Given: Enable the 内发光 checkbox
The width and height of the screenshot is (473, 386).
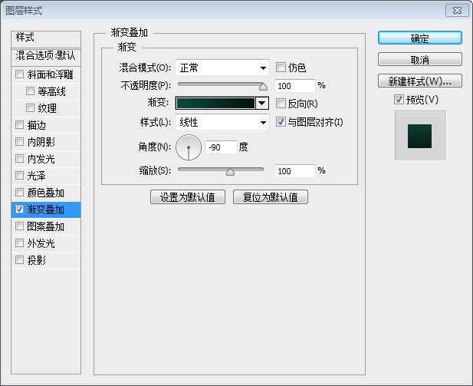Looking at the screenshot, I should [20, 158].
